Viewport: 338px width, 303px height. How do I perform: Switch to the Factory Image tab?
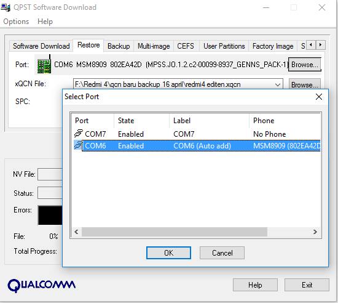pyautogui.click(x=273, y=46)
